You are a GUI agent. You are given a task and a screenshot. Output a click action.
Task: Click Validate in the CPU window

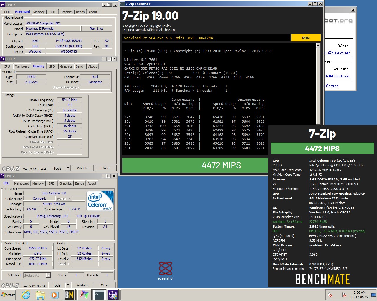82,285
